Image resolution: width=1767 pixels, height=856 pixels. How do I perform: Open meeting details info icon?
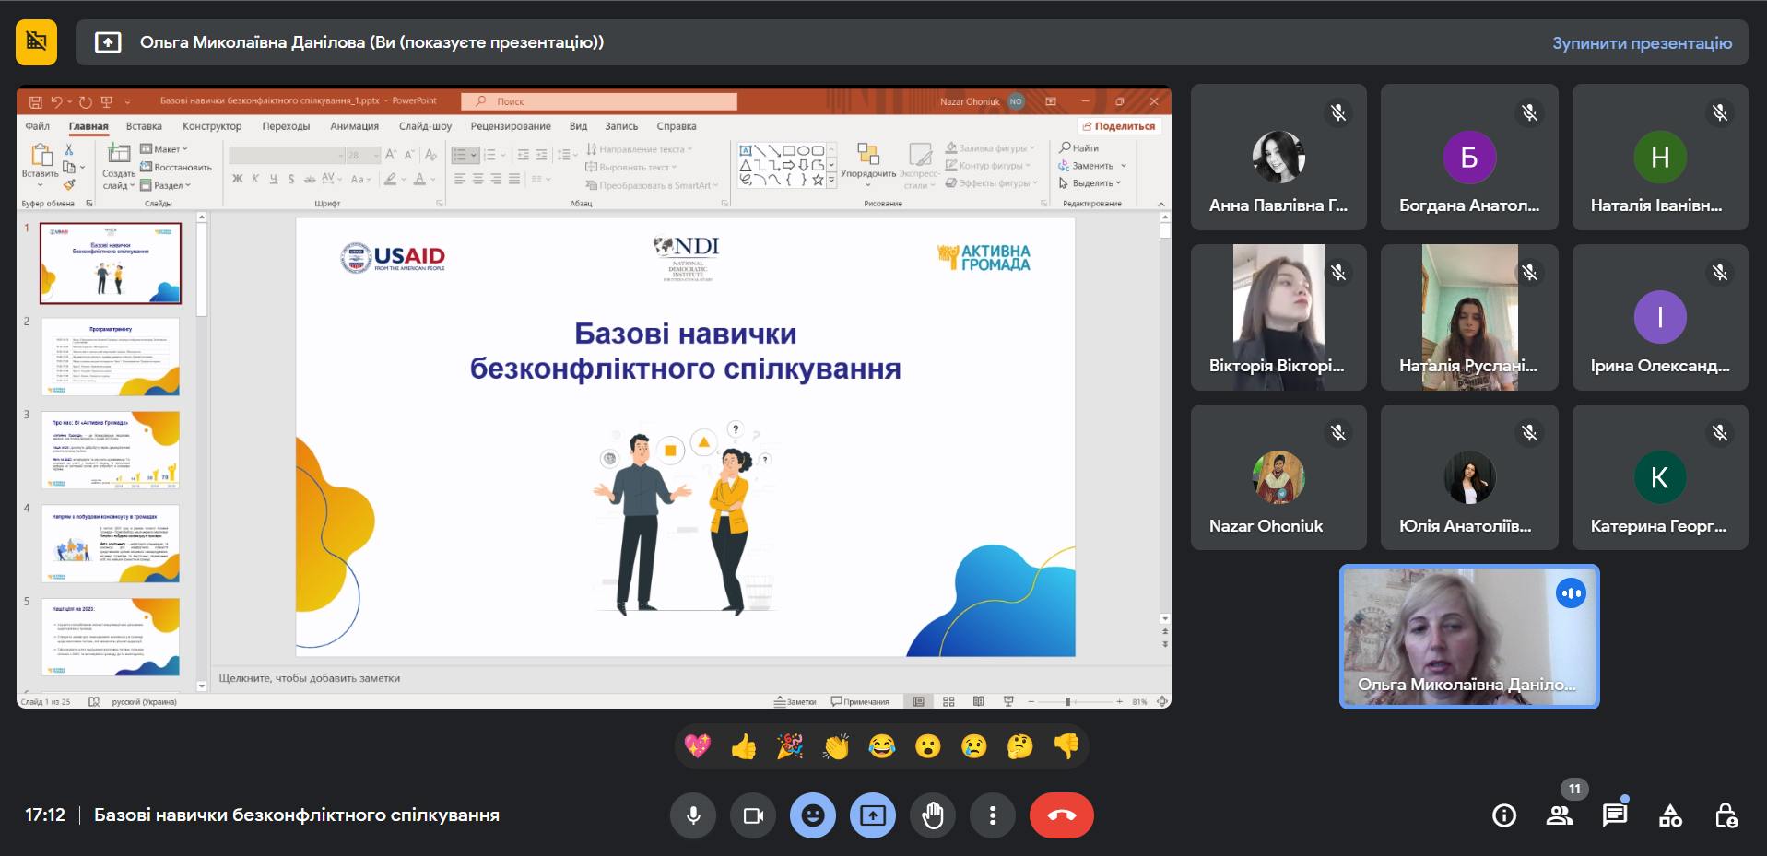coord(1503,815)
